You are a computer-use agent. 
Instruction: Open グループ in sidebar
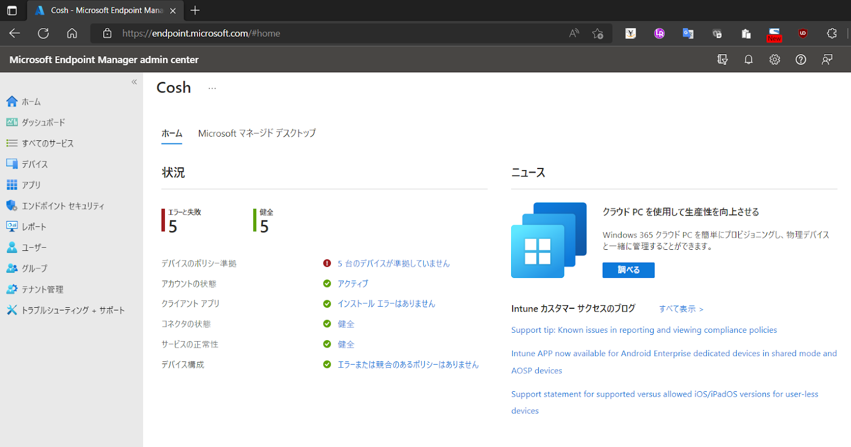pos(35,268)
